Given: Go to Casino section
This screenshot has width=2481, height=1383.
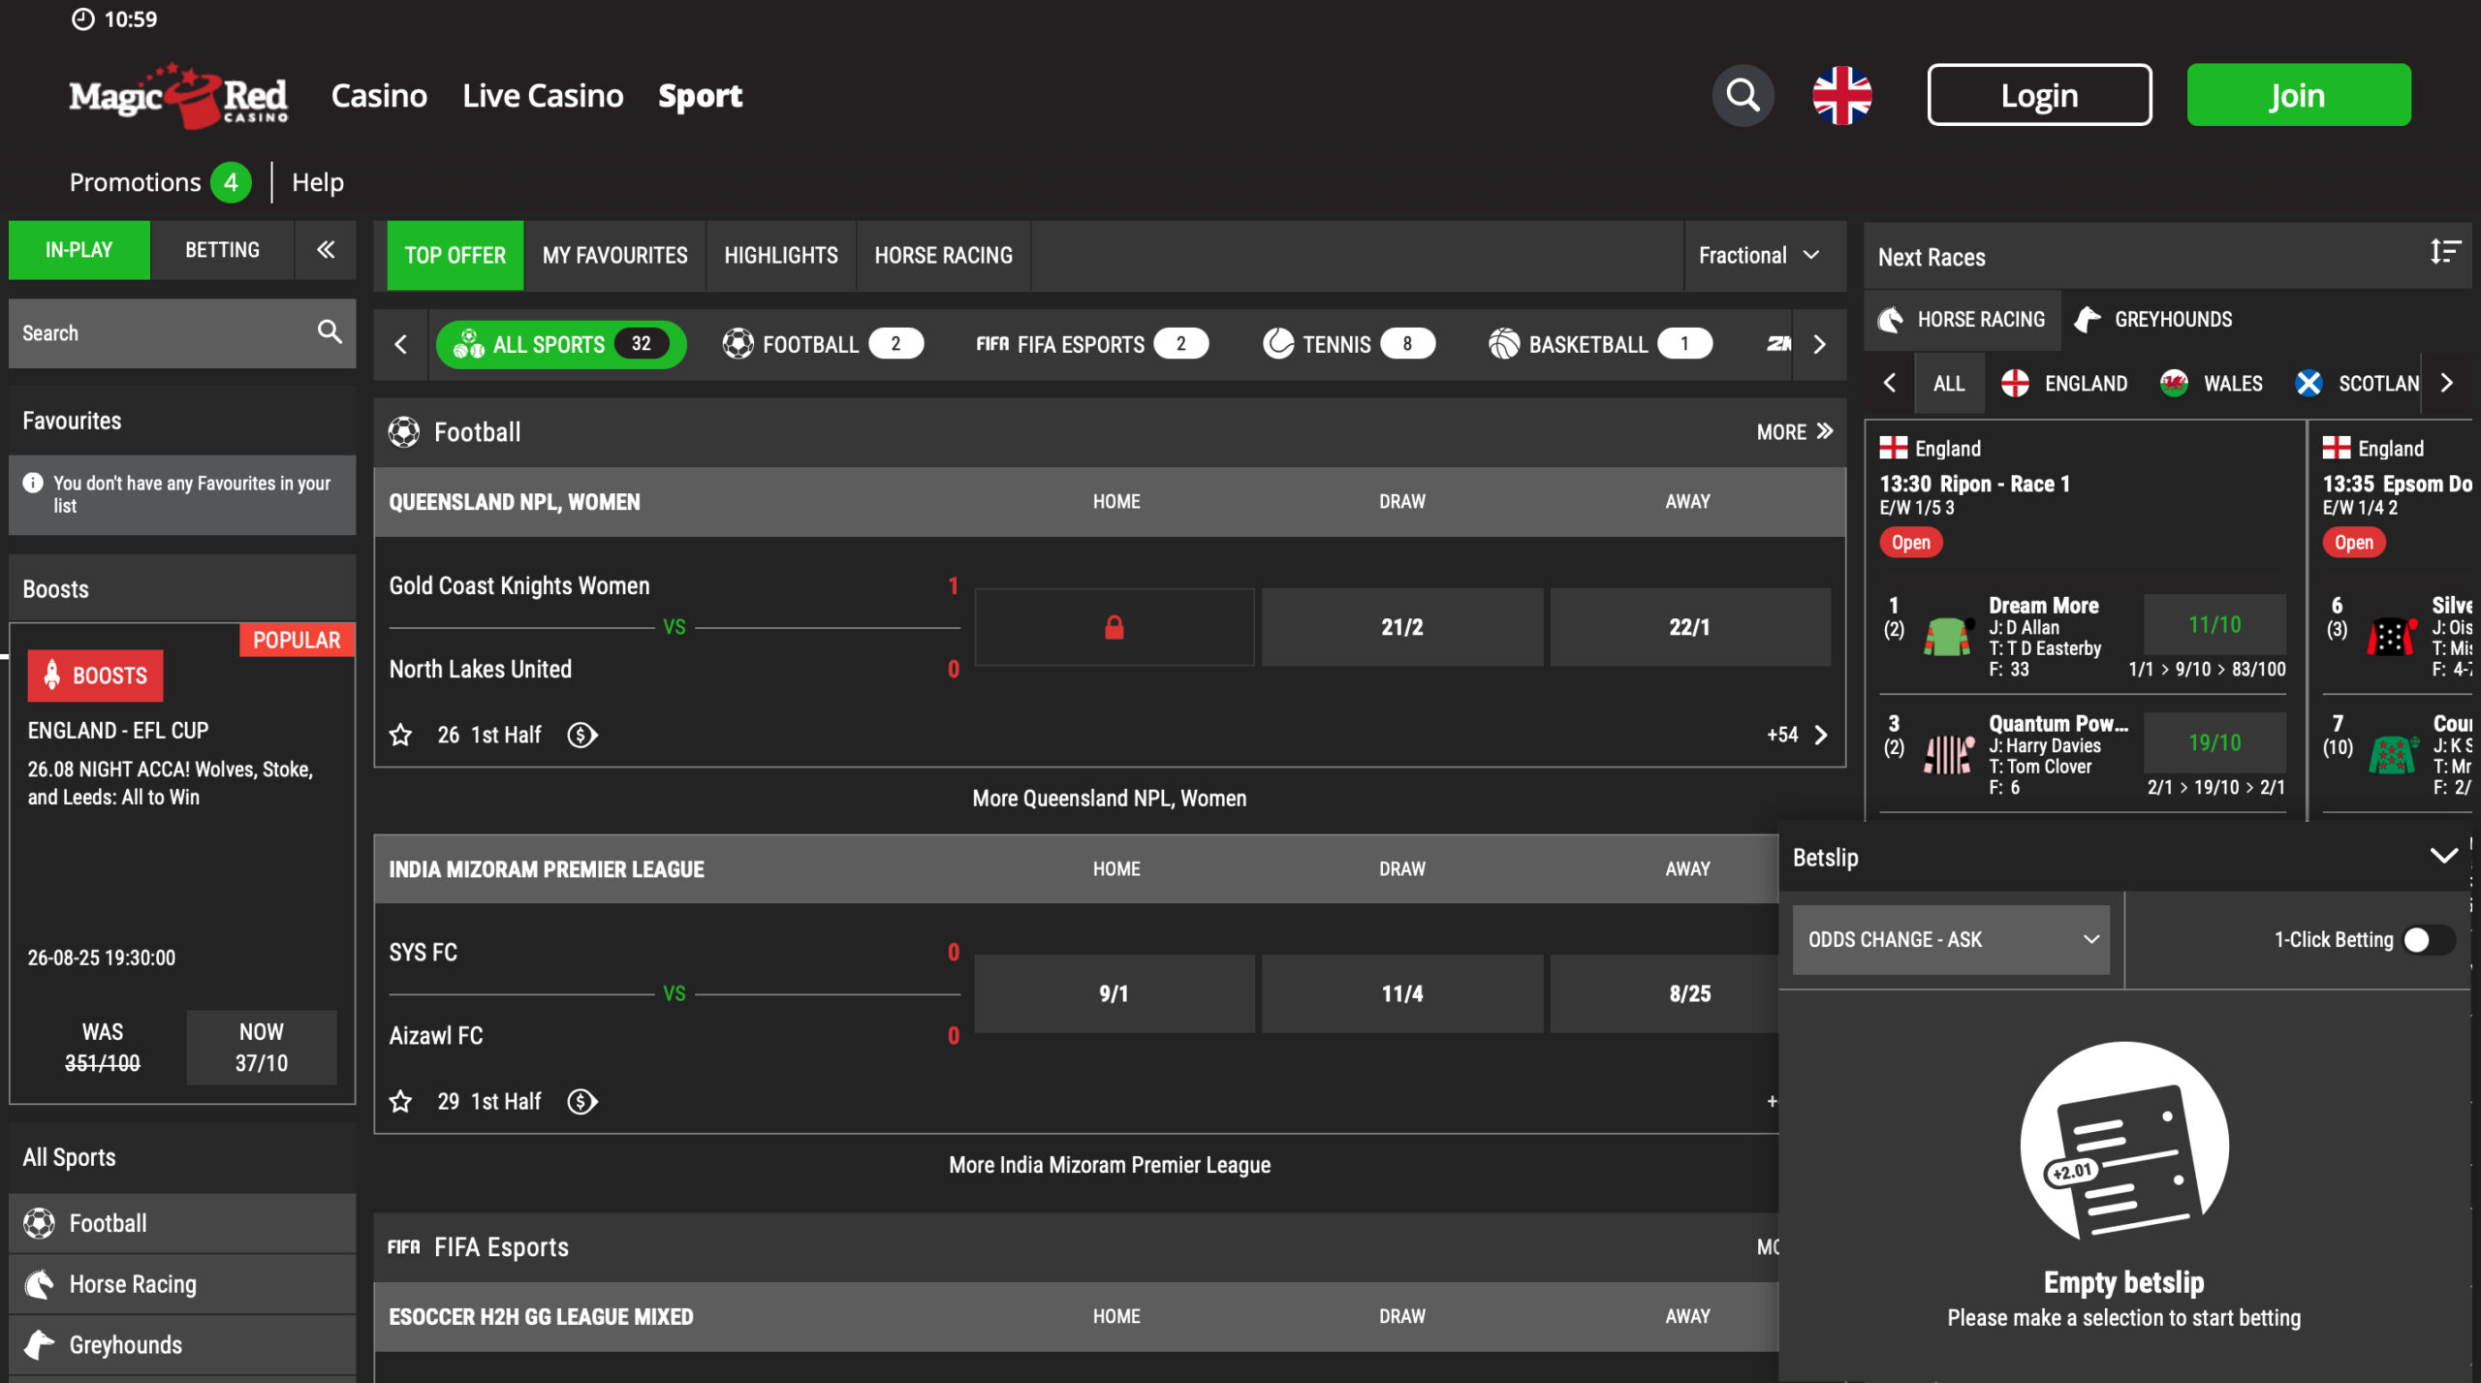Looking at the screenshot, I should tap(379, 95).
